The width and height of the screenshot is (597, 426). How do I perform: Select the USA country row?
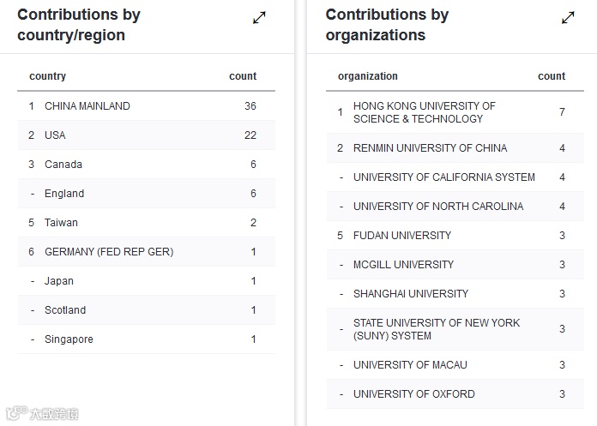click(x=55, y=135)
